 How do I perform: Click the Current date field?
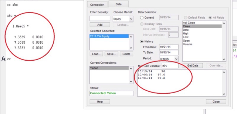point(169,17)
